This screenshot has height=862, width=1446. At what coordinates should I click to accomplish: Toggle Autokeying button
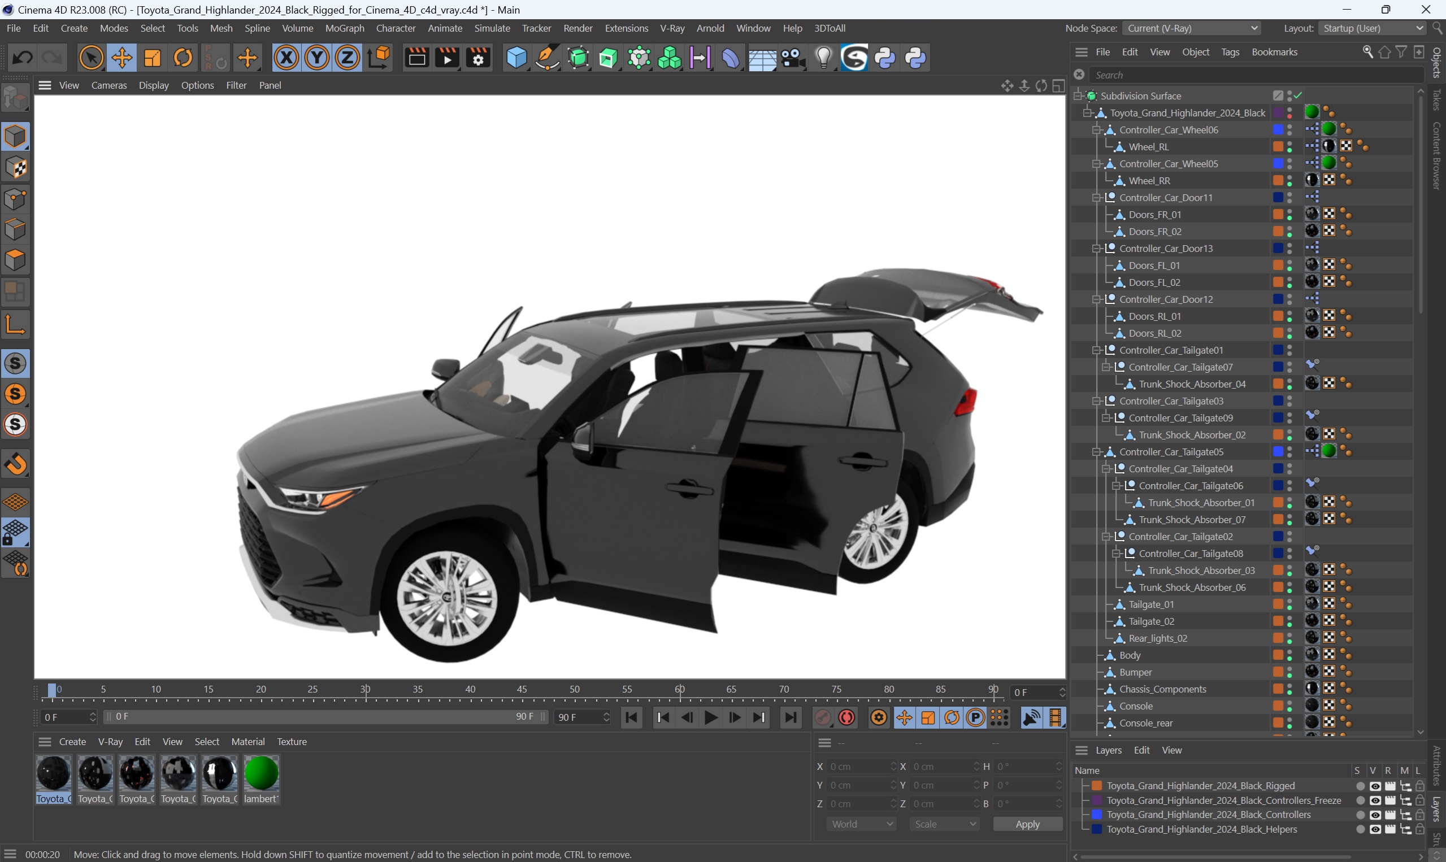pyautogui.click(x=847, y=718)
